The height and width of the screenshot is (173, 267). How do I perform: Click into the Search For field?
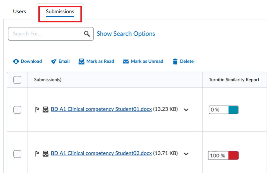tap(45, 34)
